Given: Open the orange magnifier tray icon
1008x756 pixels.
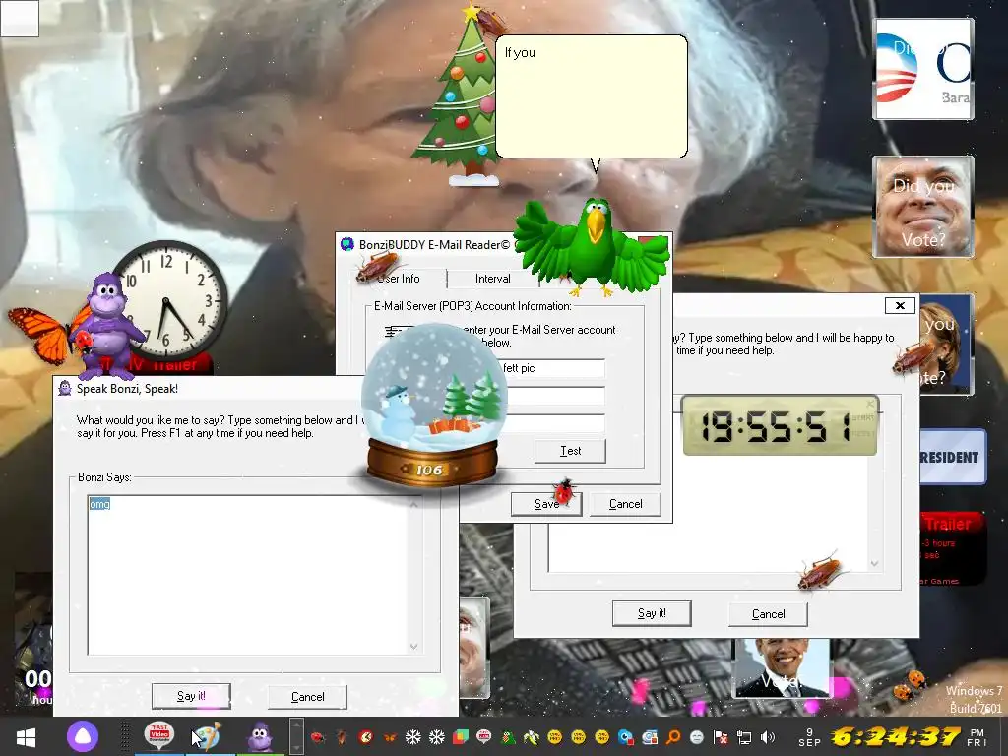Looking at the screenshot, I should [673, 737].
